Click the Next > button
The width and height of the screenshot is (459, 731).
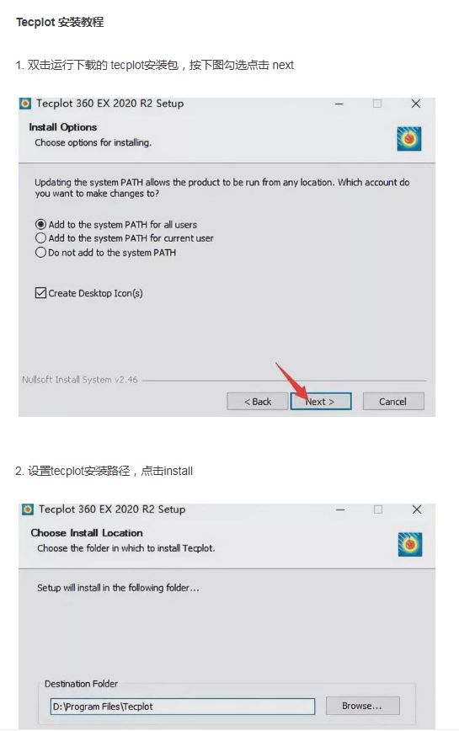click(x=321, y=402)
